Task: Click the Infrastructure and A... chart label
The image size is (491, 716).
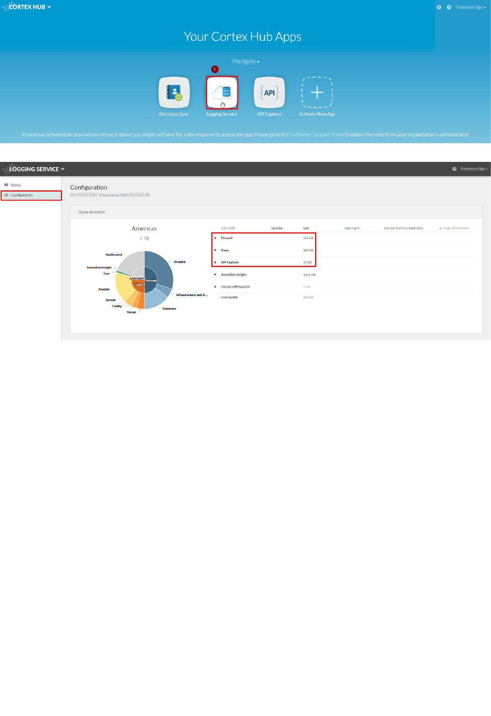Action: point(192,295)
